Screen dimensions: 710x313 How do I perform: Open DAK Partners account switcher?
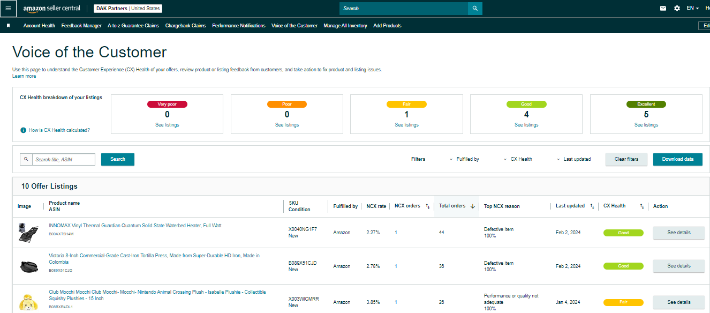128,9
